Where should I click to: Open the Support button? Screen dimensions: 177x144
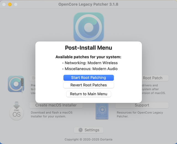tap(142, 105)
